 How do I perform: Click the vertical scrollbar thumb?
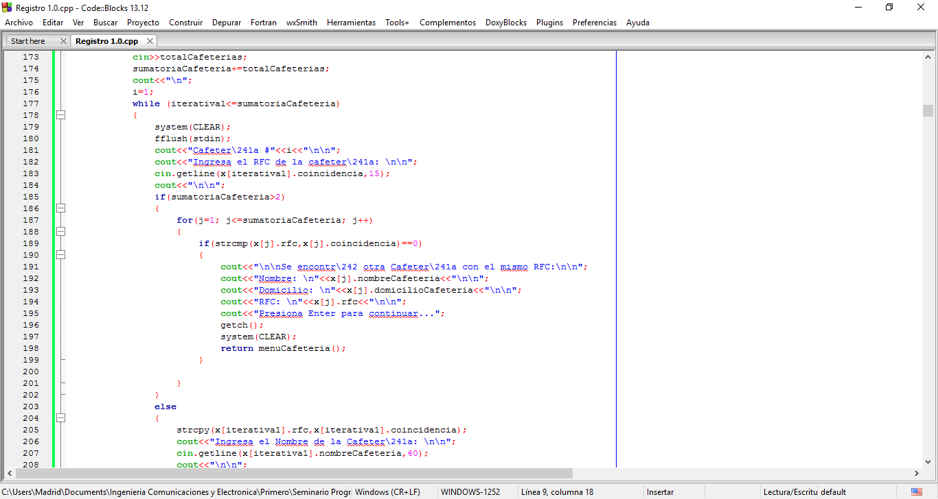point(928,111)
